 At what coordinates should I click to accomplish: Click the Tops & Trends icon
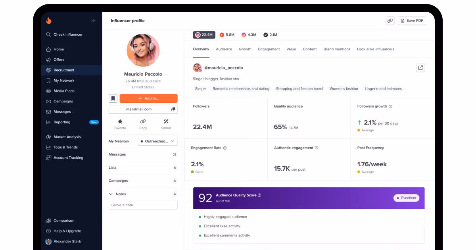(48, 147)
